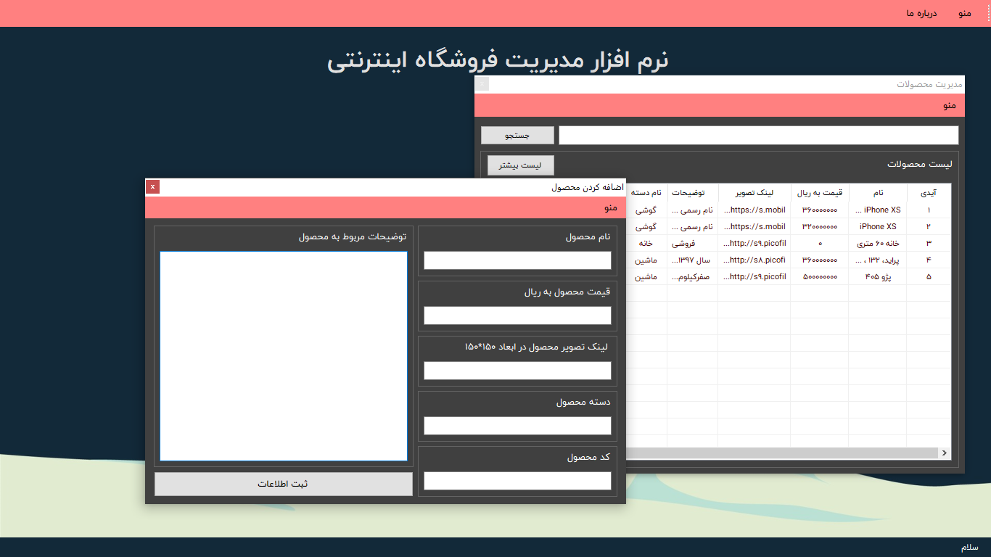Click the لیست بیشتر button
The image size is (991, 557).
520,165
